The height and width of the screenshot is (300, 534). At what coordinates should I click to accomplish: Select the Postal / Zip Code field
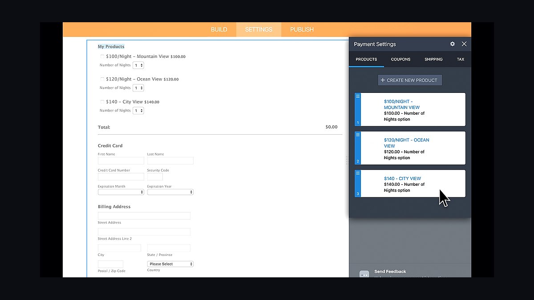tap(110, 264)
